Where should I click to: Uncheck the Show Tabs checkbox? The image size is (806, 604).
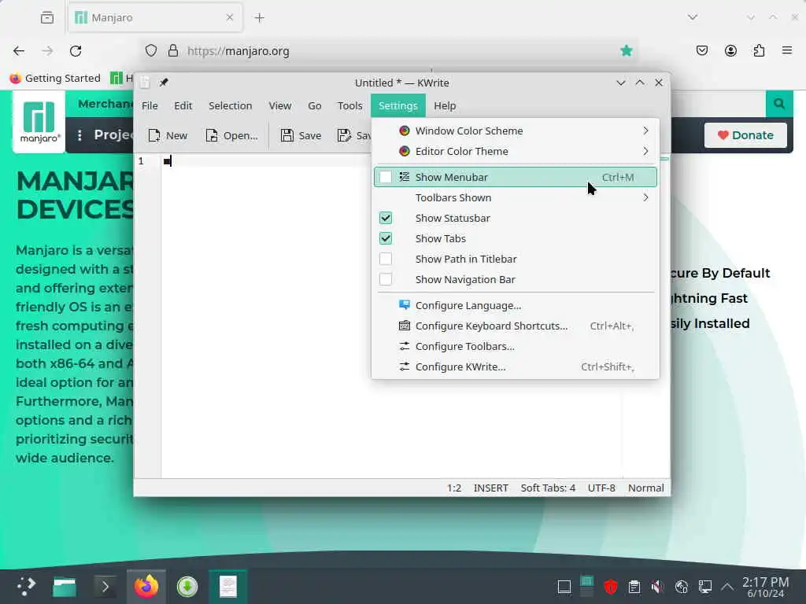click(386, 239)
